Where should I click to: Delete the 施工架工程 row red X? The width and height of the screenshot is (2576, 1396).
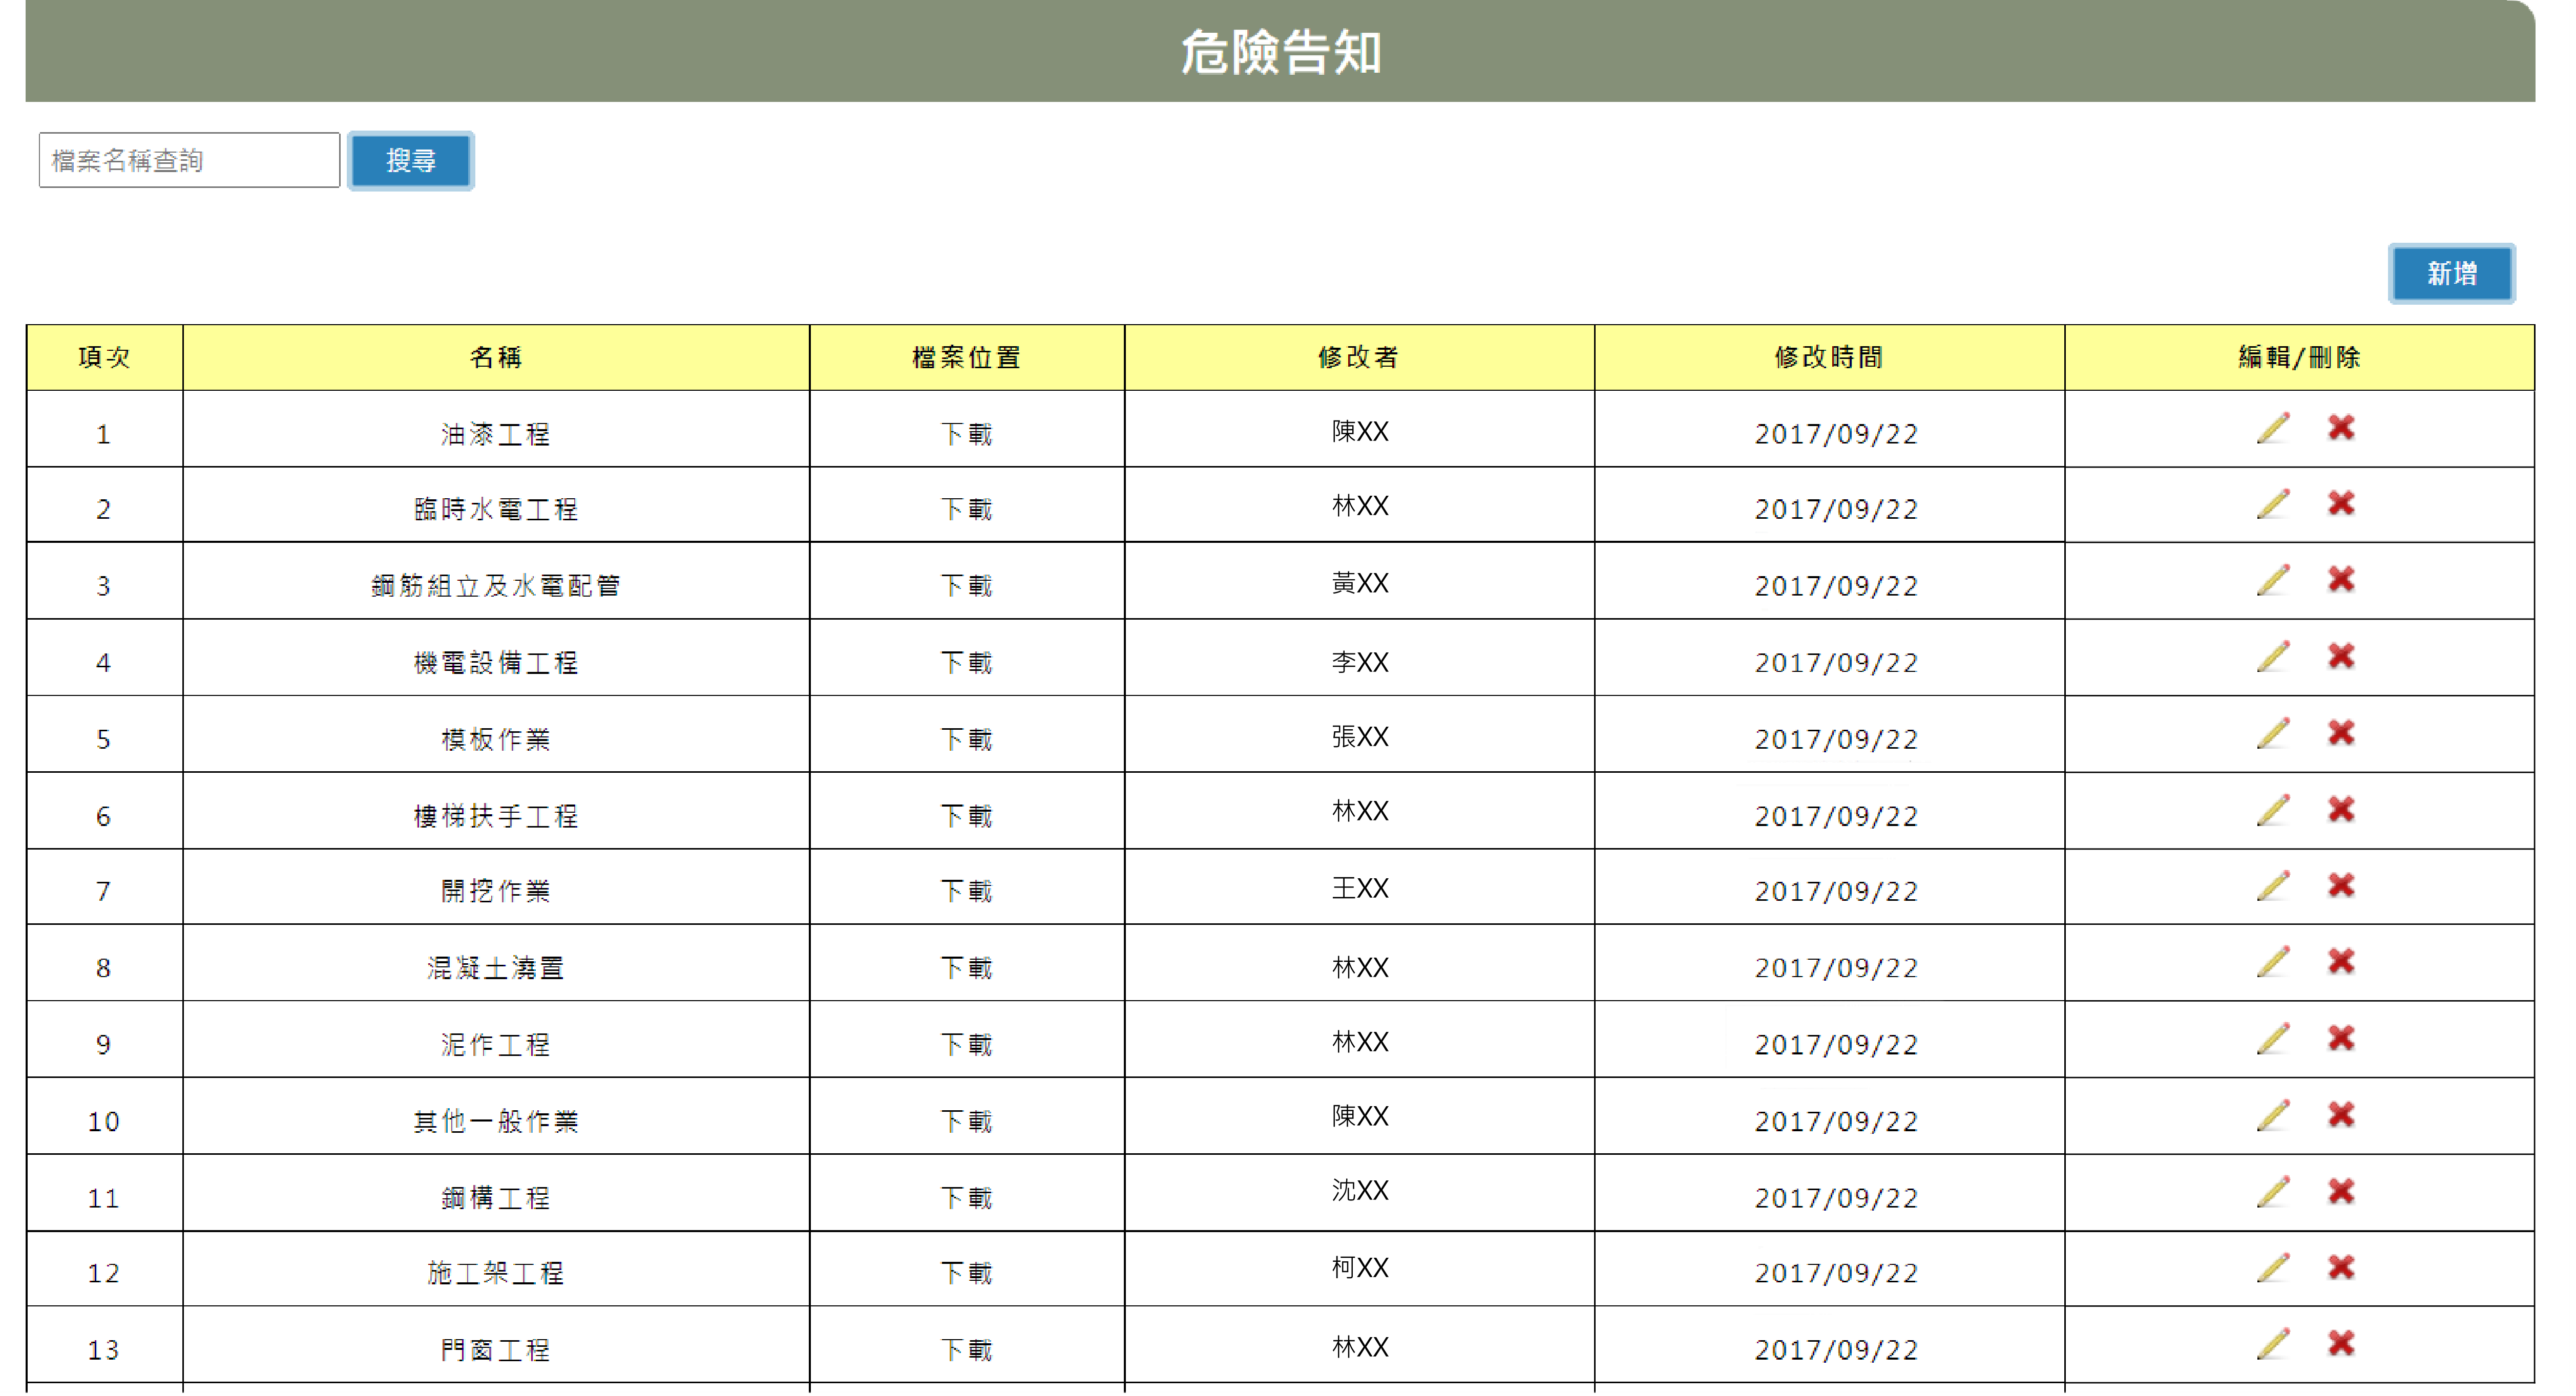tap(2340, 1267)
